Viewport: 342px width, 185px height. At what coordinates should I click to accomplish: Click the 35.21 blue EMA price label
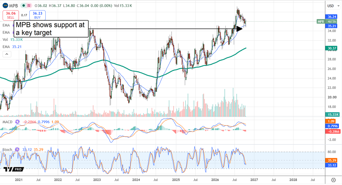pos(331,26)
